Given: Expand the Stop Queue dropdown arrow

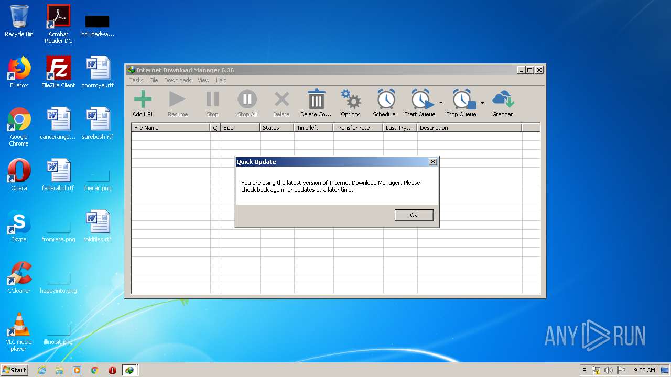Looking at the screenshot, I should tap(483, 103).
